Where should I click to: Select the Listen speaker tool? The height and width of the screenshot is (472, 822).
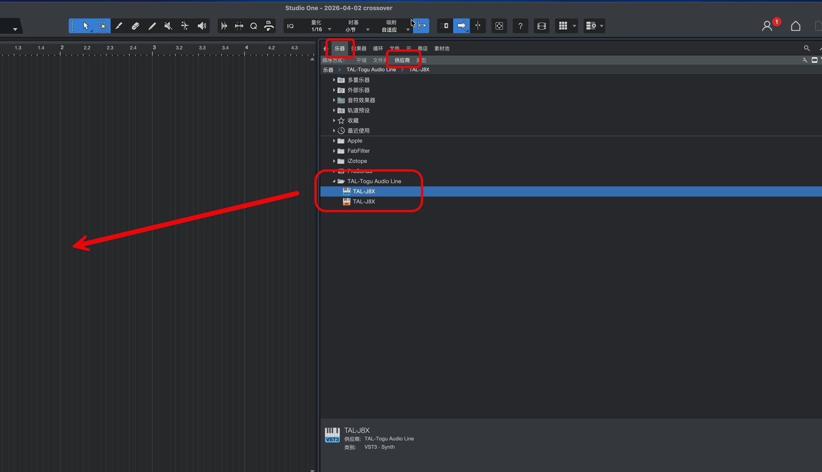pos(202,26)
